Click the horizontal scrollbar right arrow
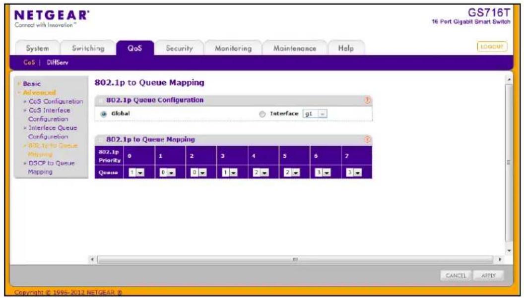Image resolution: width=524 pixels, height=298 pixels. pos(500,259)
